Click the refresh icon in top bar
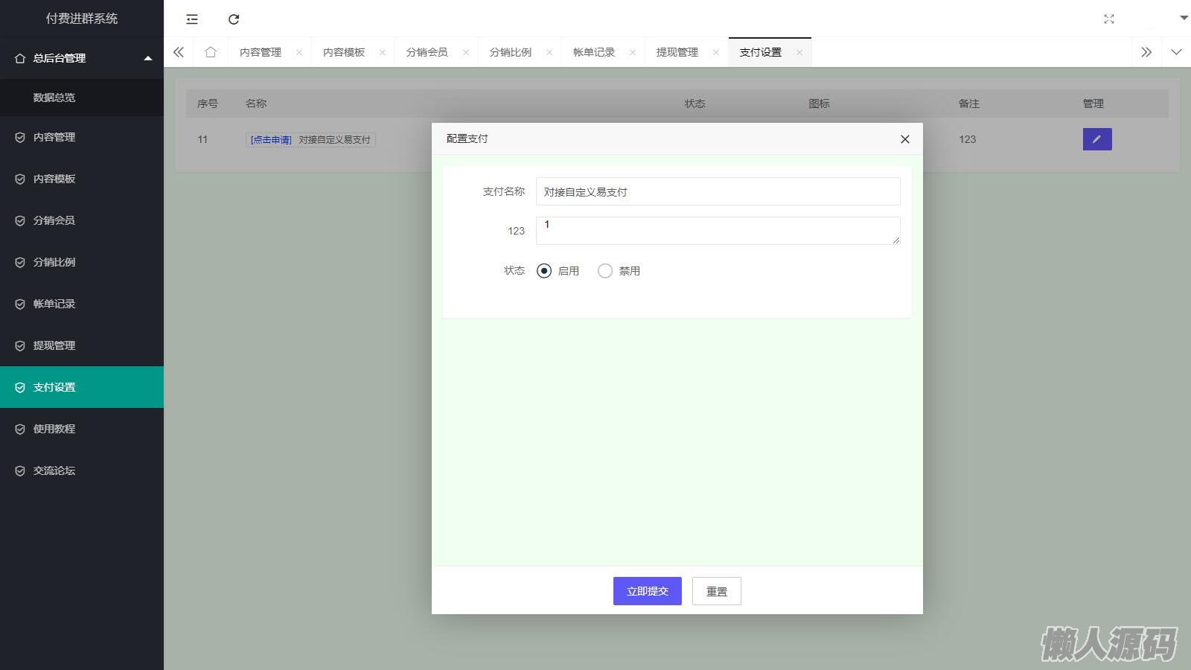 click(x=234, y=19)
